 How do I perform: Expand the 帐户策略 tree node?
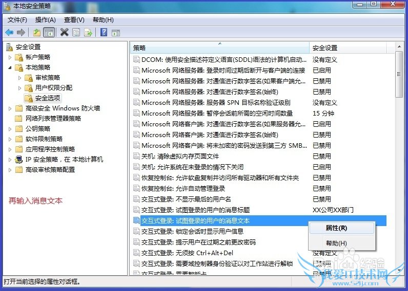click(10, 57)
